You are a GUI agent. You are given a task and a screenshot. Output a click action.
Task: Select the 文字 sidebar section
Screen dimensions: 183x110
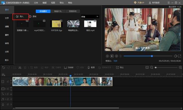7,18
